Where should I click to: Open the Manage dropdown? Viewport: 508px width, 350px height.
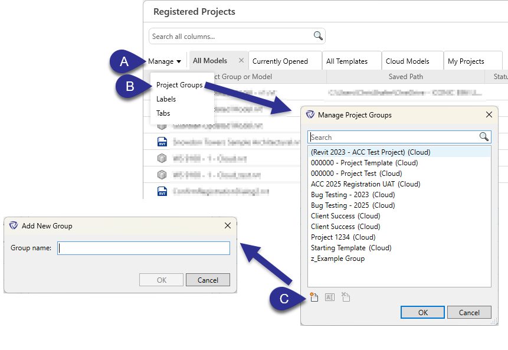coord(164,61)
